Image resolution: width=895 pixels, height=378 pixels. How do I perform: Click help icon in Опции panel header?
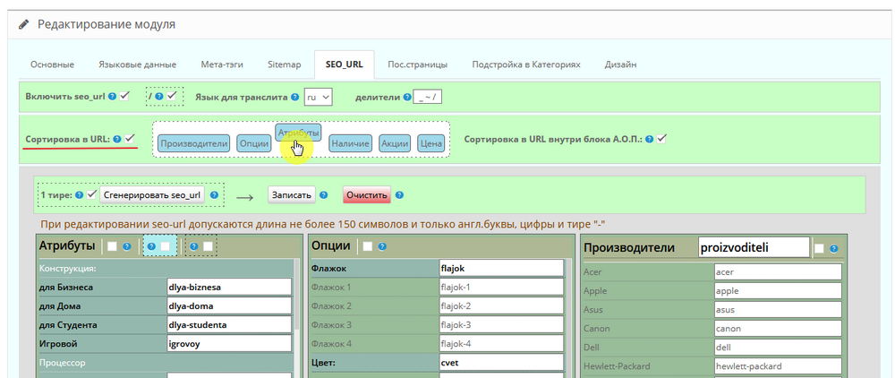[x=382, y=245]
